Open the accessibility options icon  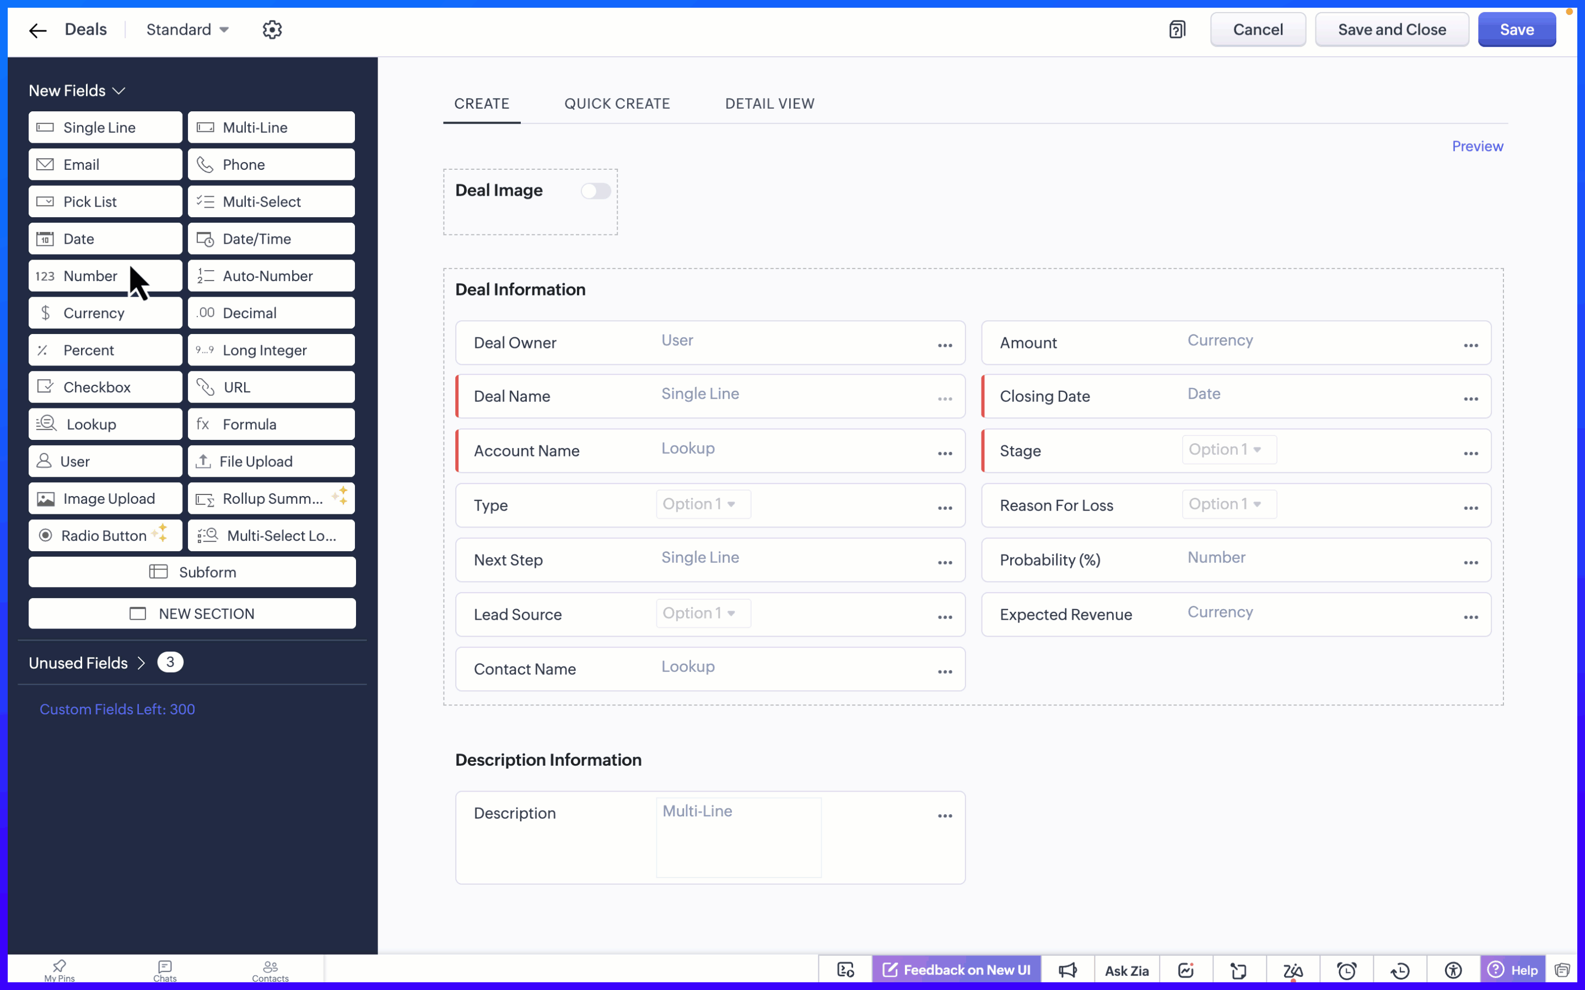click(1453, 970)
